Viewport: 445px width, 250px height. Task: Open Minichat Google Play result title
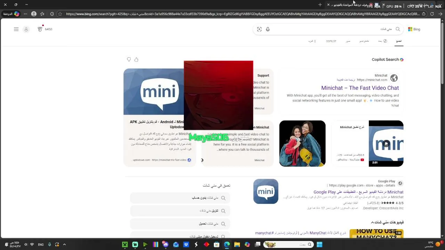[358, 192]
